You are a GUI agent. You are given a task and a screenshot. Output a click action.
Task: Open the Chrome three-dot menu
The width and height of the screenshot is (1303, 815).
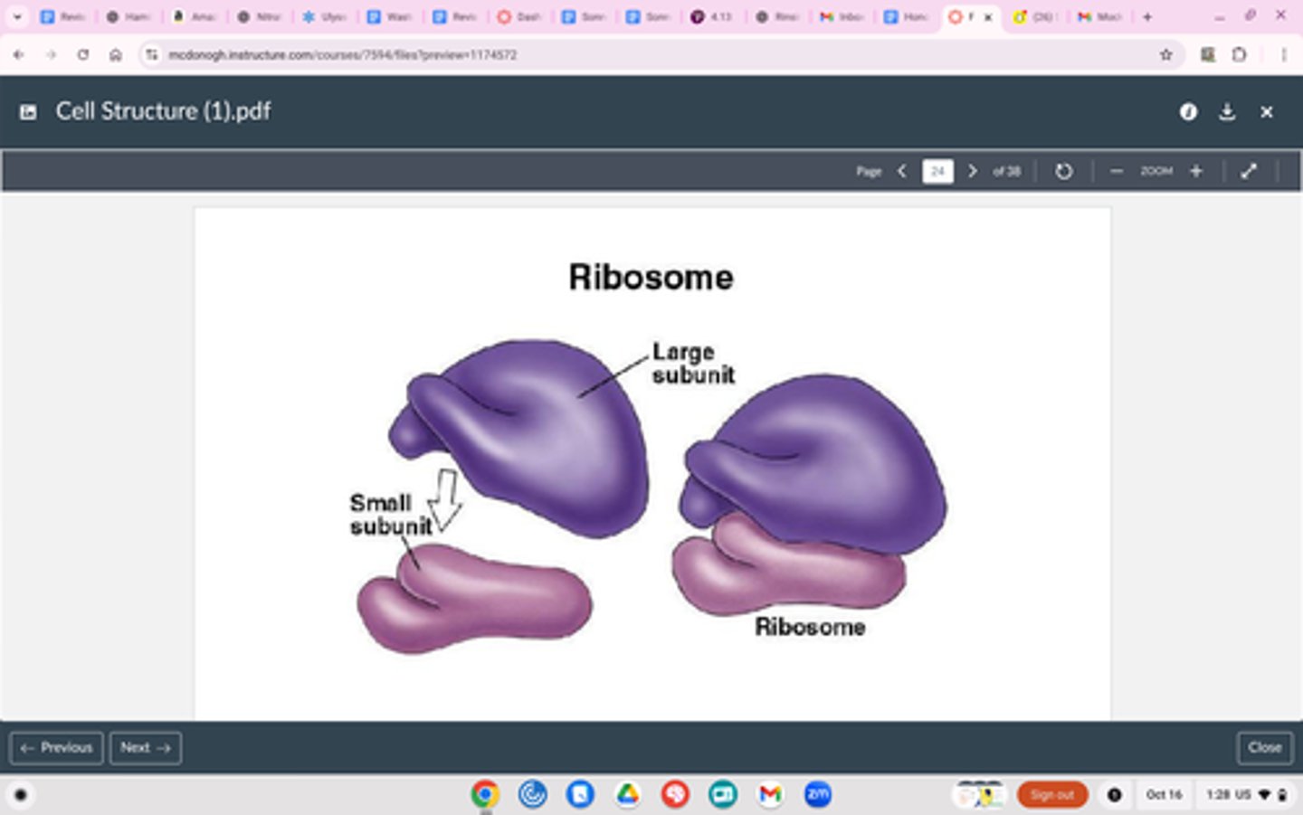[x=1283, y=55]
